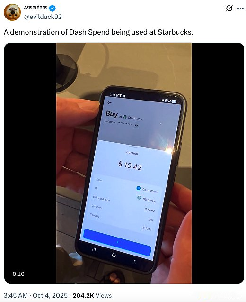Image resolution: width=246 pixels, height=302 pixels.
Task: Tap the Android home circle button
Action: (x=114, y=255)
